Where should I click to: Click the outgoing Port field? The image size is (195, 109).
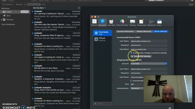point(137,84)
